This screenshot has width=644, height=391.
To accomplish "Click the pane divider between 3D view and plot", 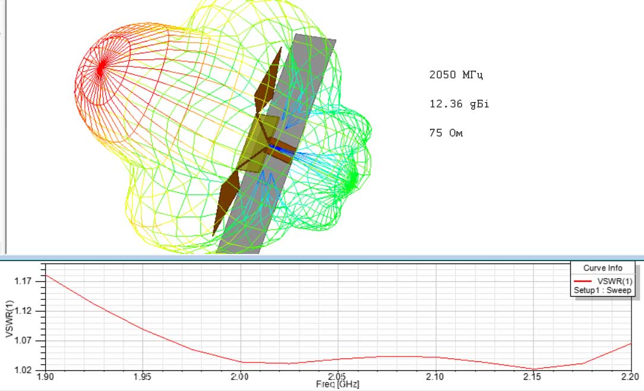I will tap(322, 258).
